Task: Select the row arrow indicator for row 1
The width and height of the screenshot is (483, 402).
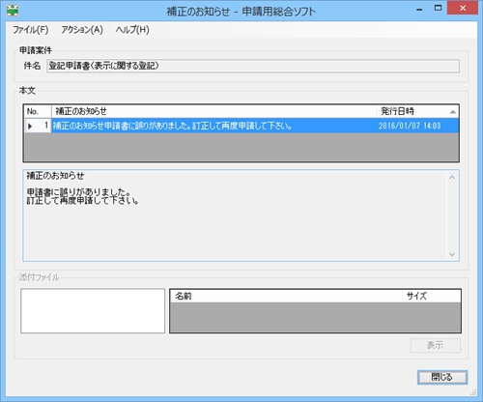Action: (x=30, y=126)
